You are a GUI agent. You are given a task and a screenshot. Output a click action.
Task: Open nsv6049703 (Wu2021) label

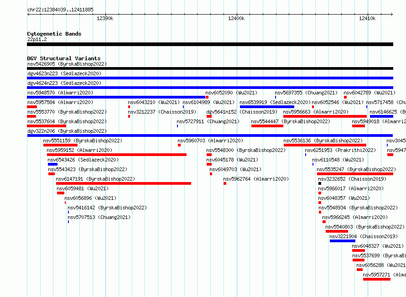pos(235,169)
